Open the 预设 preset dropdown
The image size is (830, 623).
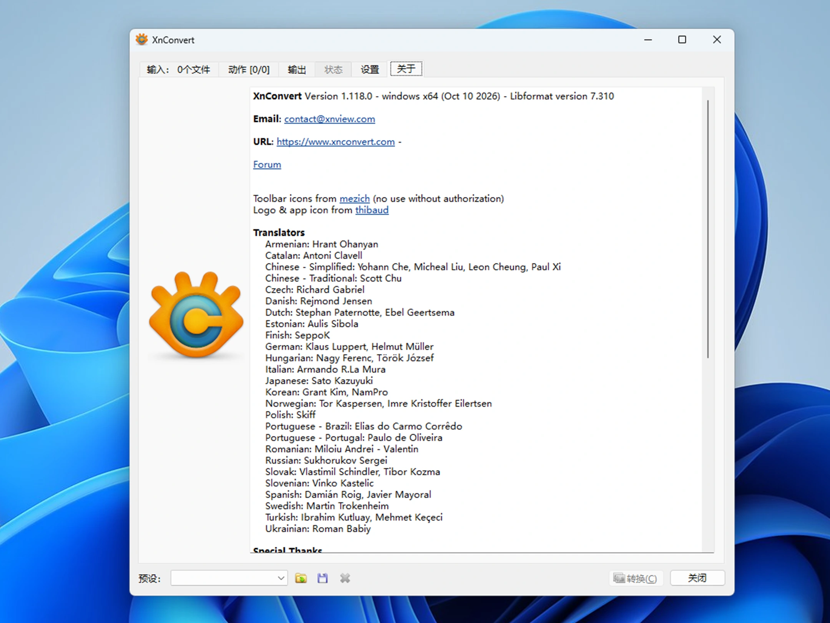point(229,578)
